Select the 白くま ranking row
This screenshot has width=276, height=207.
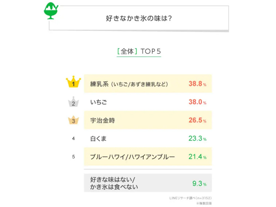point(148,138)
